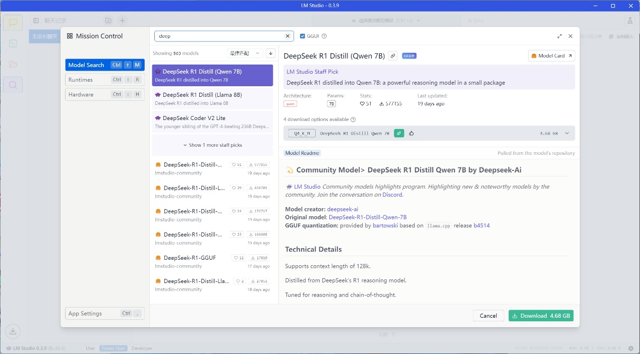This screenshot has height=354, width=640.
Task: Copy the model link with the chain icon
Action: click(393, 56)
